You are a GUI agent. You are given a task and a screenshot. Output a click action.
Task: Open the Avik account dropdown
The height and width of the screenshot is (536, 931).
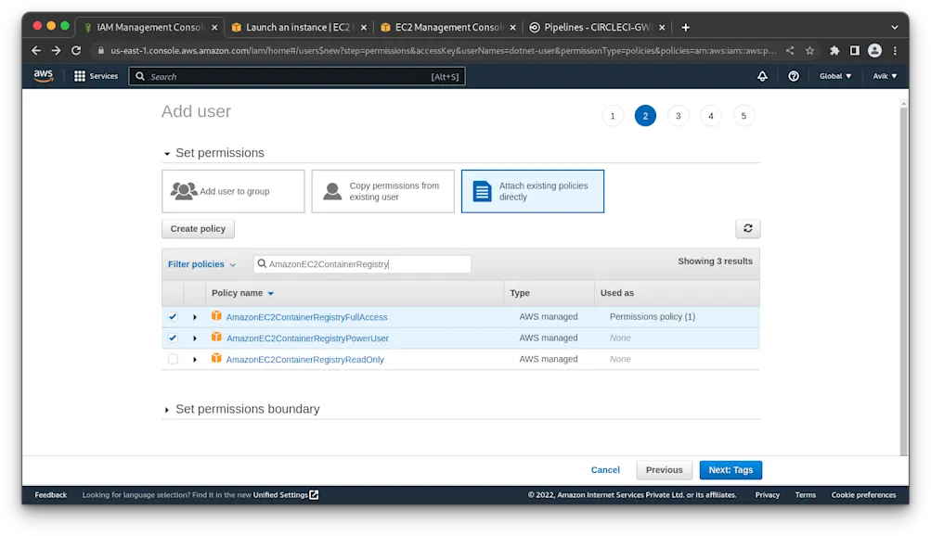pos(885,76)
